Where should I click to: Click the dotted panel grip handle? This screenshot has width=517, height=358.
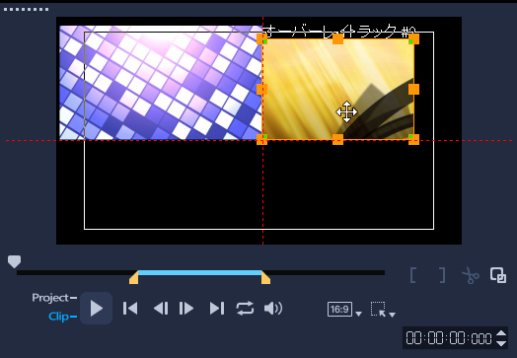click(27, 9)
